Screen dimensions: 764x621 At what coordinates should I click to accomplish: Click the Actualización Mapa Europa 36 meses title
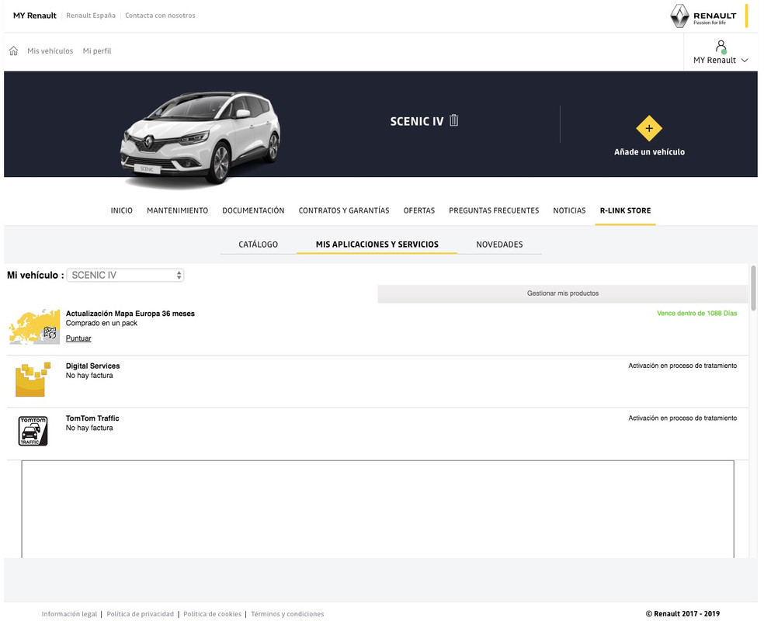[130, 314]
